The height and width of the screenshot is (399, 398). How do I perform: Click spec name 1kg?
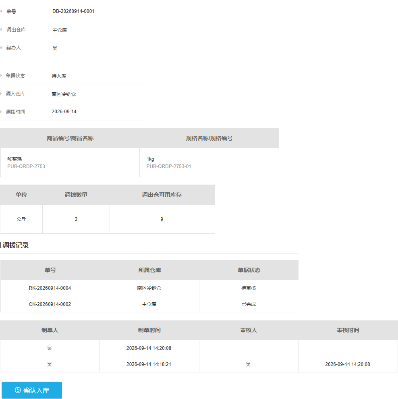coord(150,159)
